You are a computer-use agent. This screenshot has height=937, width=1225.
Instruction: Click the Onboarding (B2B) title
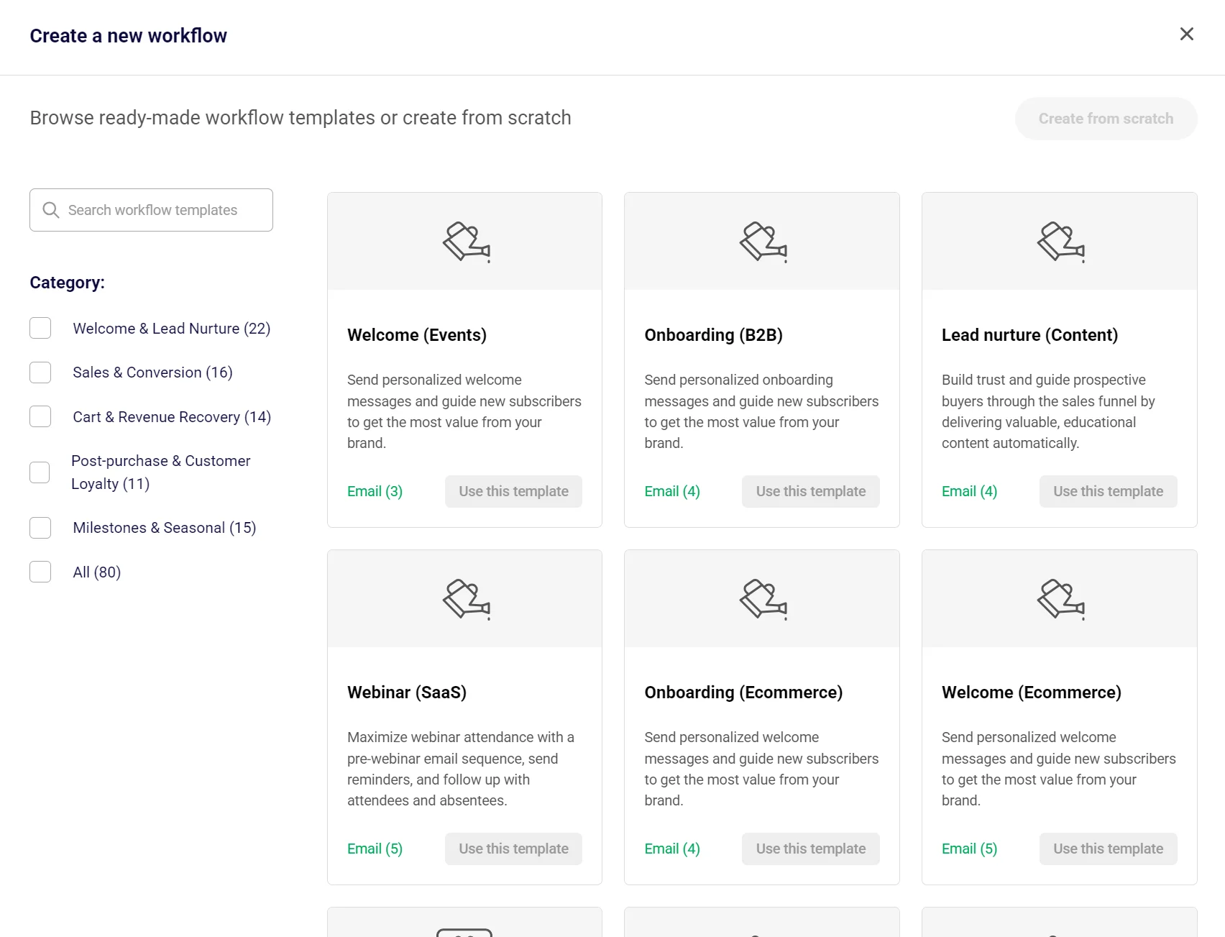click(713, 335)
